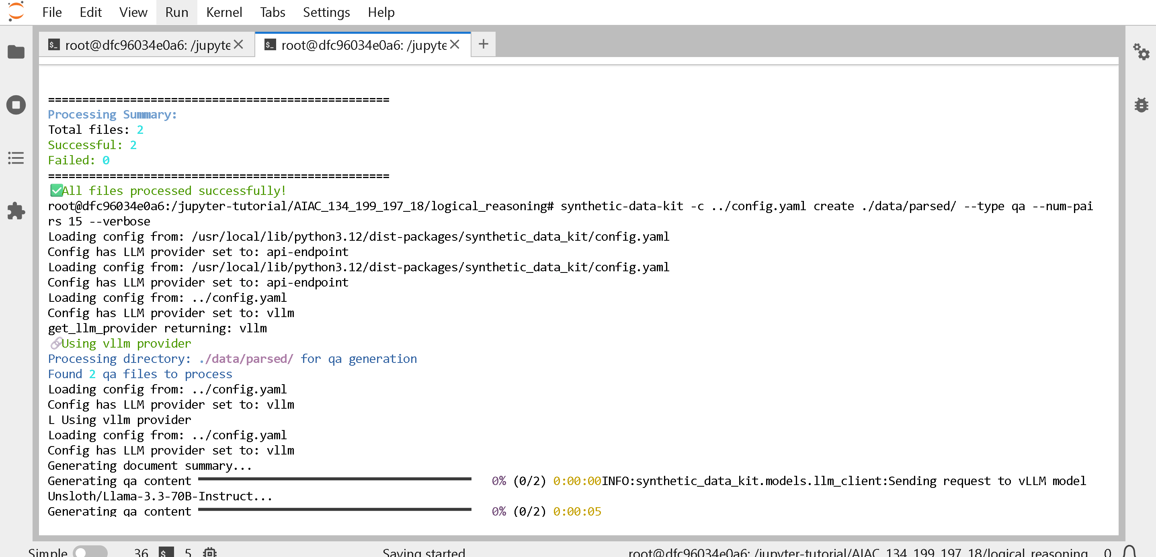Add a new launcher tab with plus button
This screenshot has height=557, width=1156.
coord(483,45)
